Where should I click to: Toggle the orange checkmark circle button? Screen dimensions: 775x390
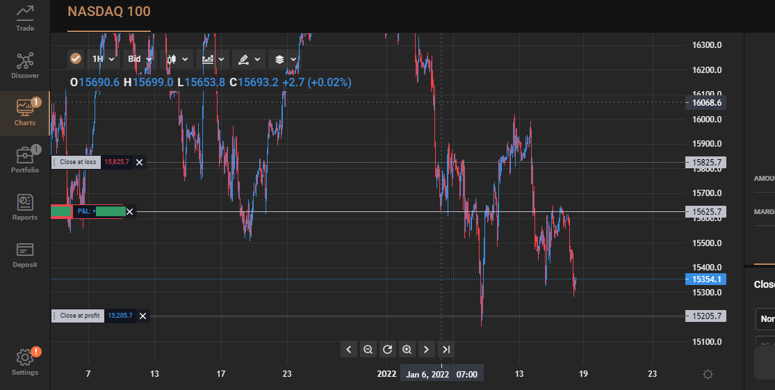[76, 59]
